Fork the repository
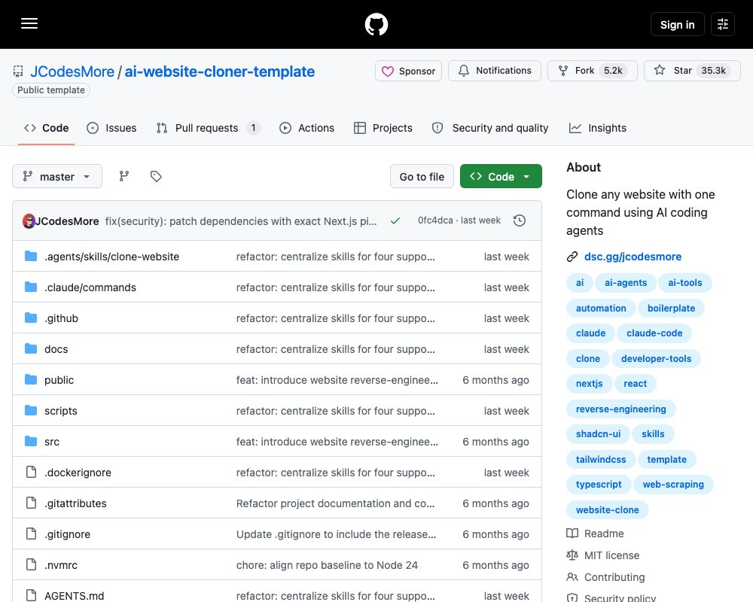The height and width of the screenshot is (602, 753). 593,71
